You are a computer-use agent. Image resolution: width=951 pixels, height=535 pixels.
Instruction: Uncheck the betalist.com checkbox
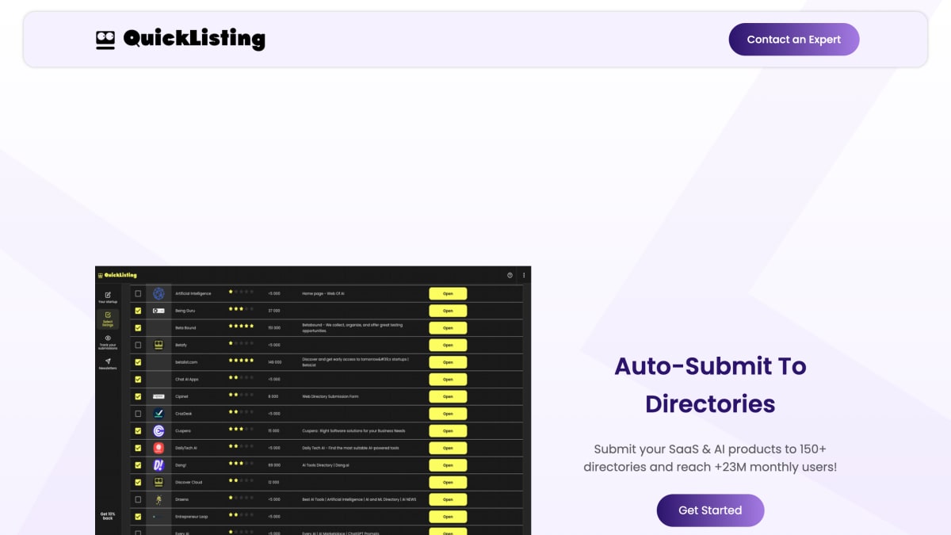coord(138,362)
